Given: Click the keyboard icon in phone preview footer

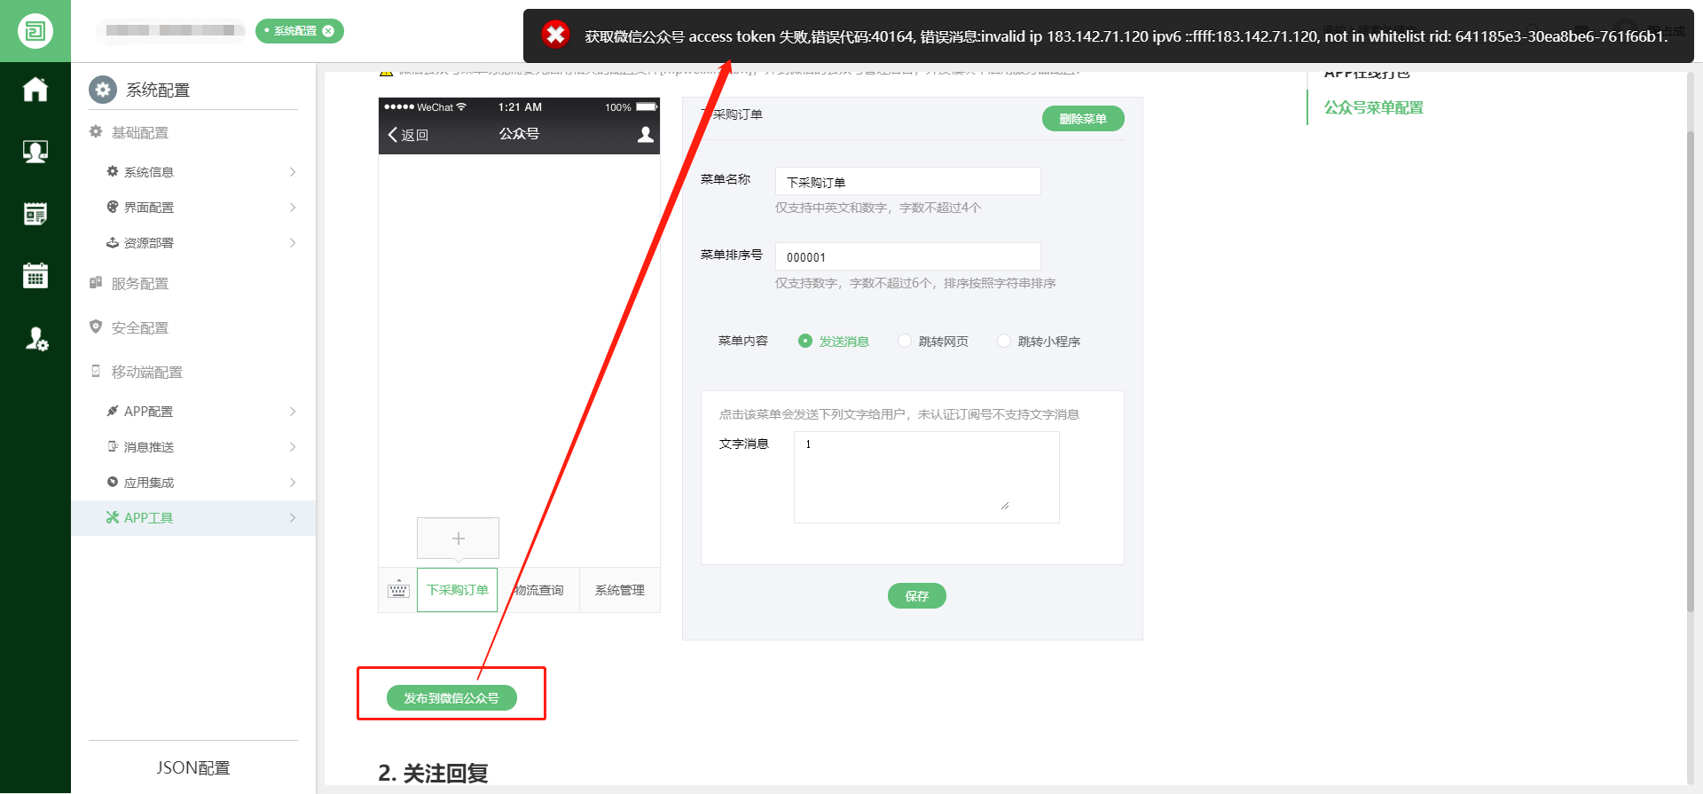Looking at the screenshot, I should [x=398, y=590].
